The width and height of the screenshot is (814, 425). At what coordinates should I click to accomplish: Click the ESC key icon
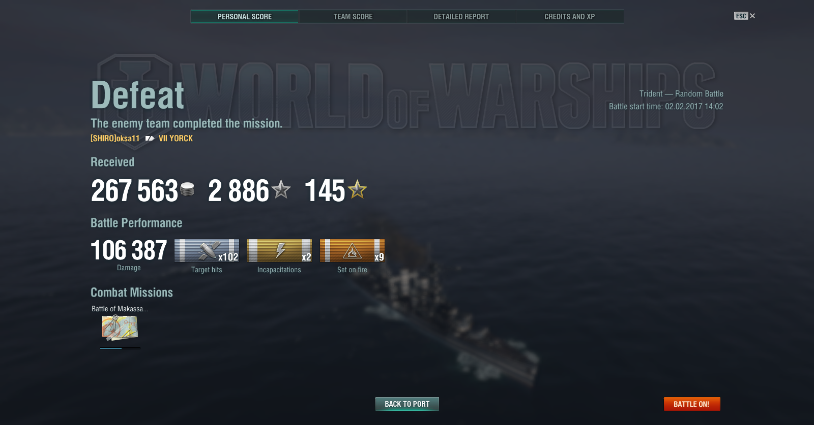click(741, 16)
